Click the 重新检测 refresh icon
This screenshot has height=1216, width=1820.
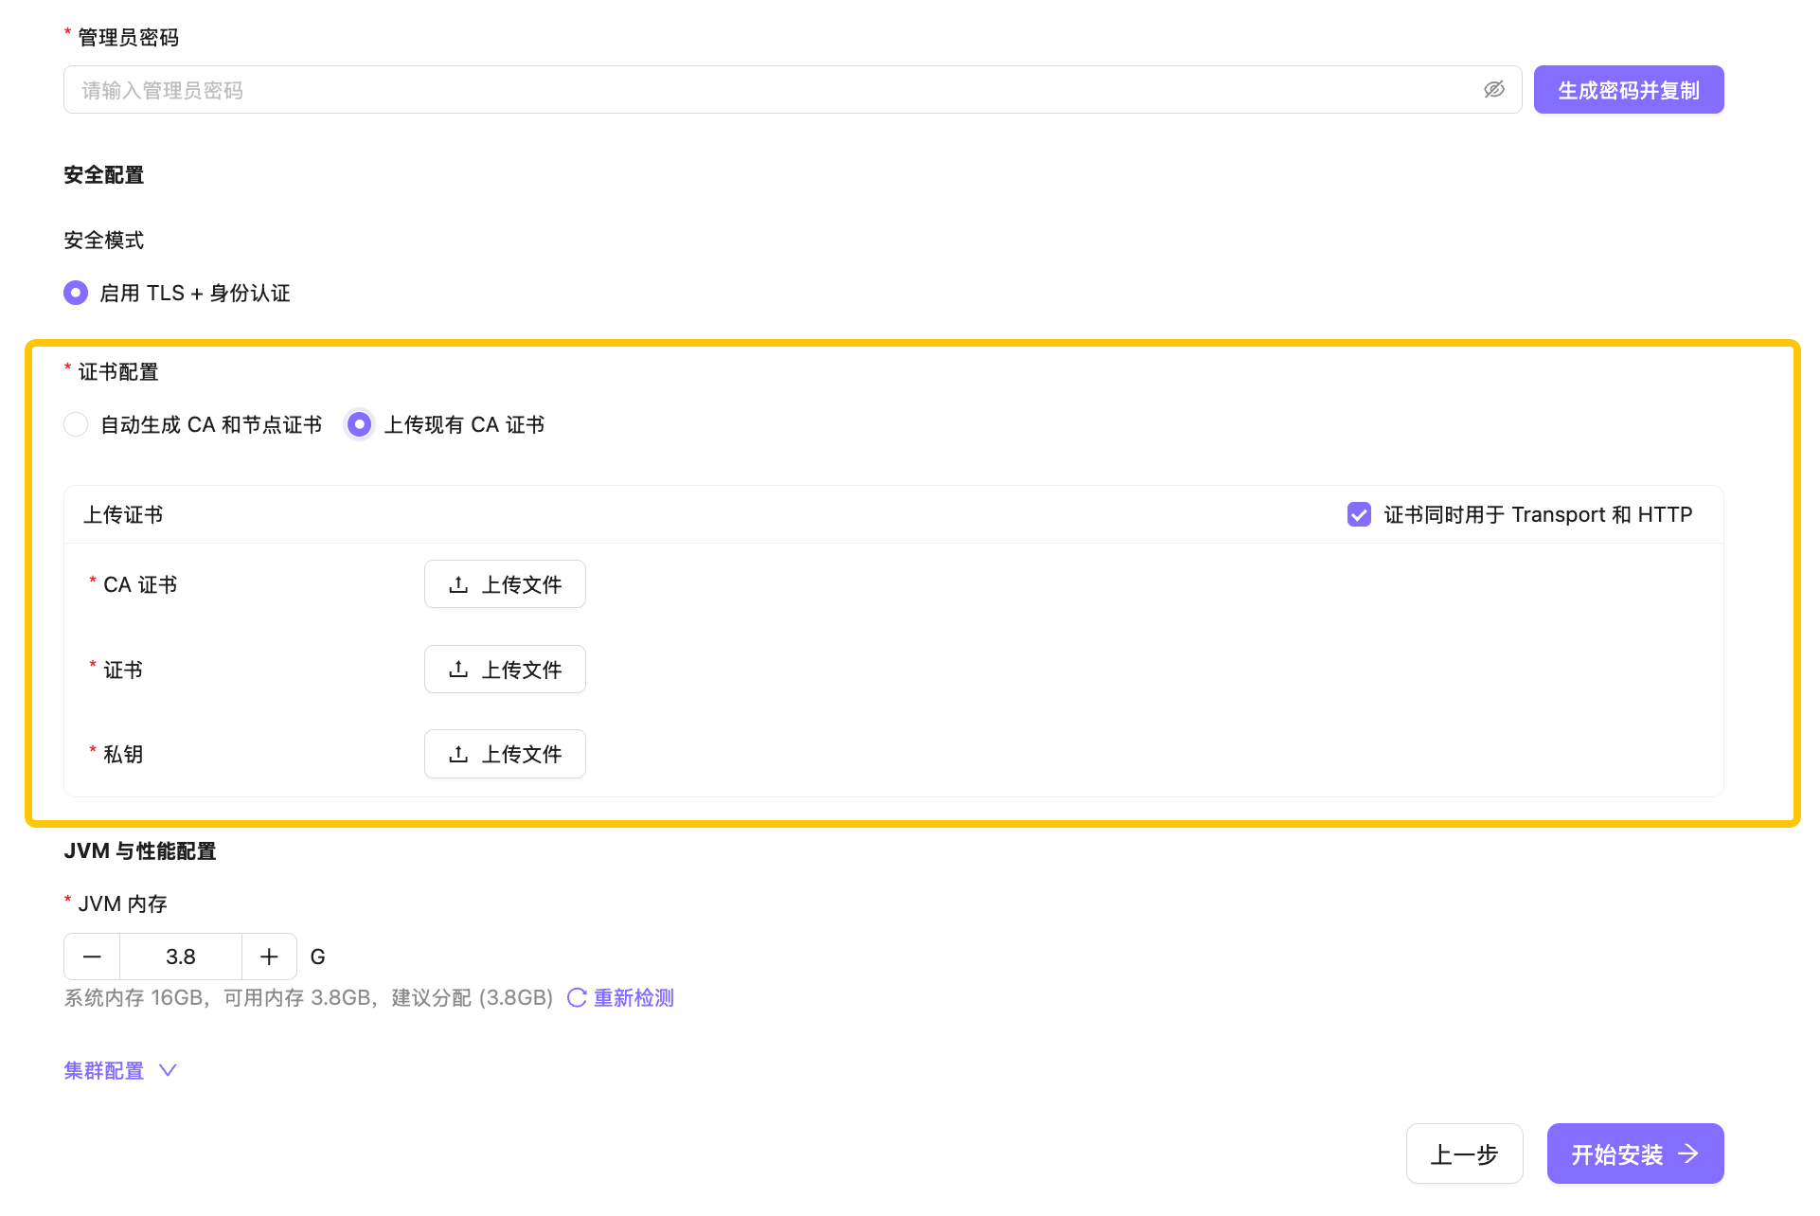click(577, 997)
